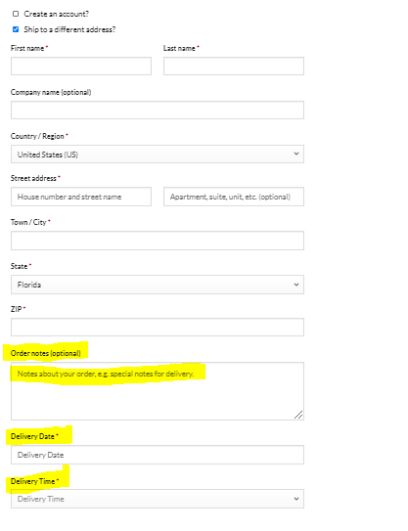
Task: Click the First name label
Action: [x=27, y=49]
